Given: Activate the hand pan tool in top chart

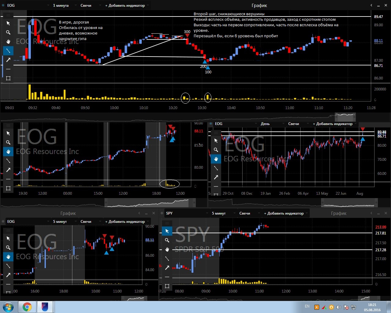Looking at the screenshot, I should click(8, 42).
